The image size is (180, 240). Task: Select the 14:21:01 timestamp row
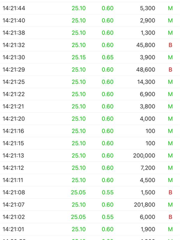click(x=90, y=229)
